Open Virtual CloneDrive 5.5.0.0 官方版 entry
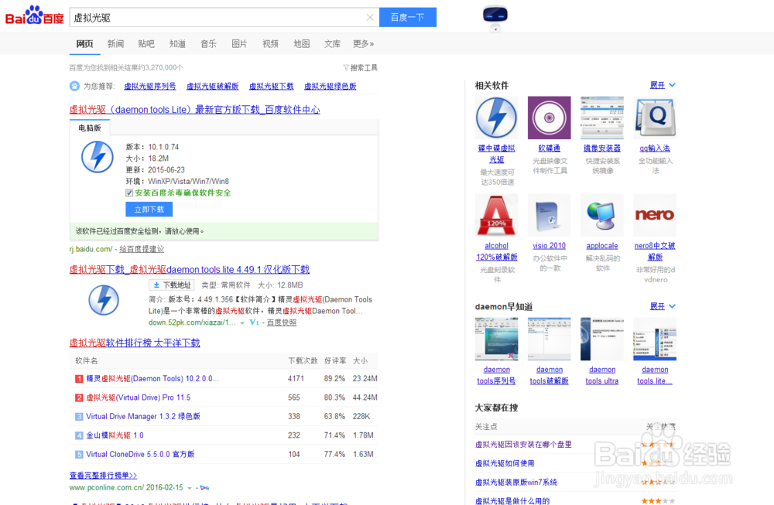The image size is (774, 505). 140,454
